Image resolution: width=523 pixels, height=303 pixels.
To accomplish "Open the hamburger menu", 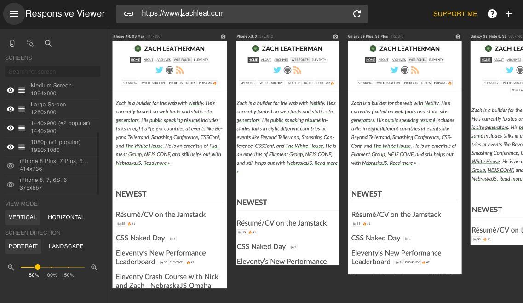I will 14,14.
